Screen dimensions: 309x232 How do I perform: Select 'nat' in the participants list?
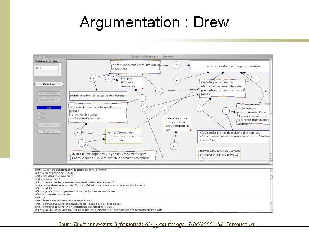[46, 64]
